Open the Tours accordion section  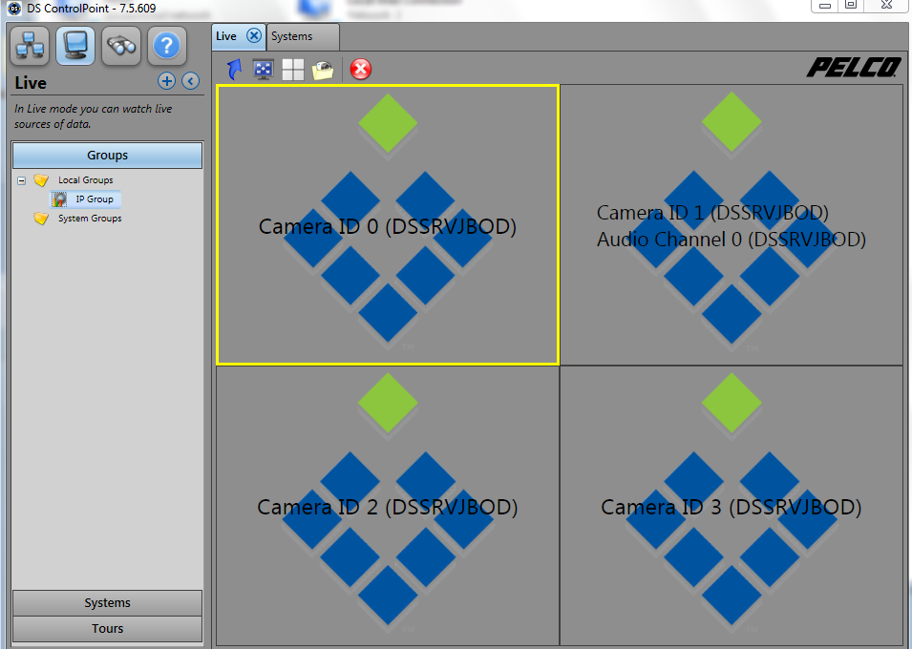coord(108,629)
